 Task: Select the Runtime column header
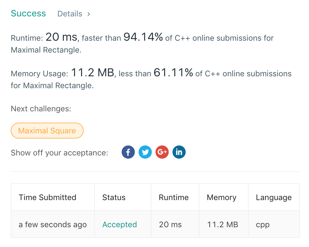click(174, 197)
